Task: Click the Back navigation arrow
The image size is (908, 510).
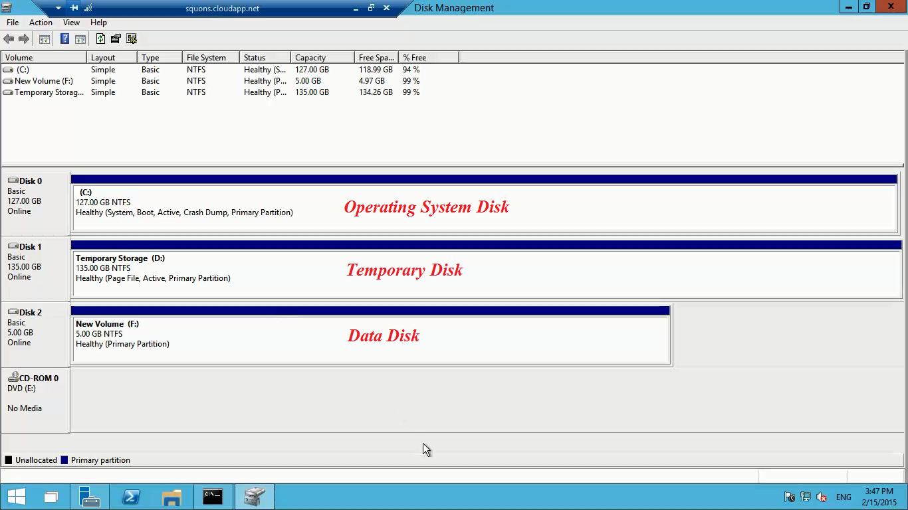Action: coord(8,38)
